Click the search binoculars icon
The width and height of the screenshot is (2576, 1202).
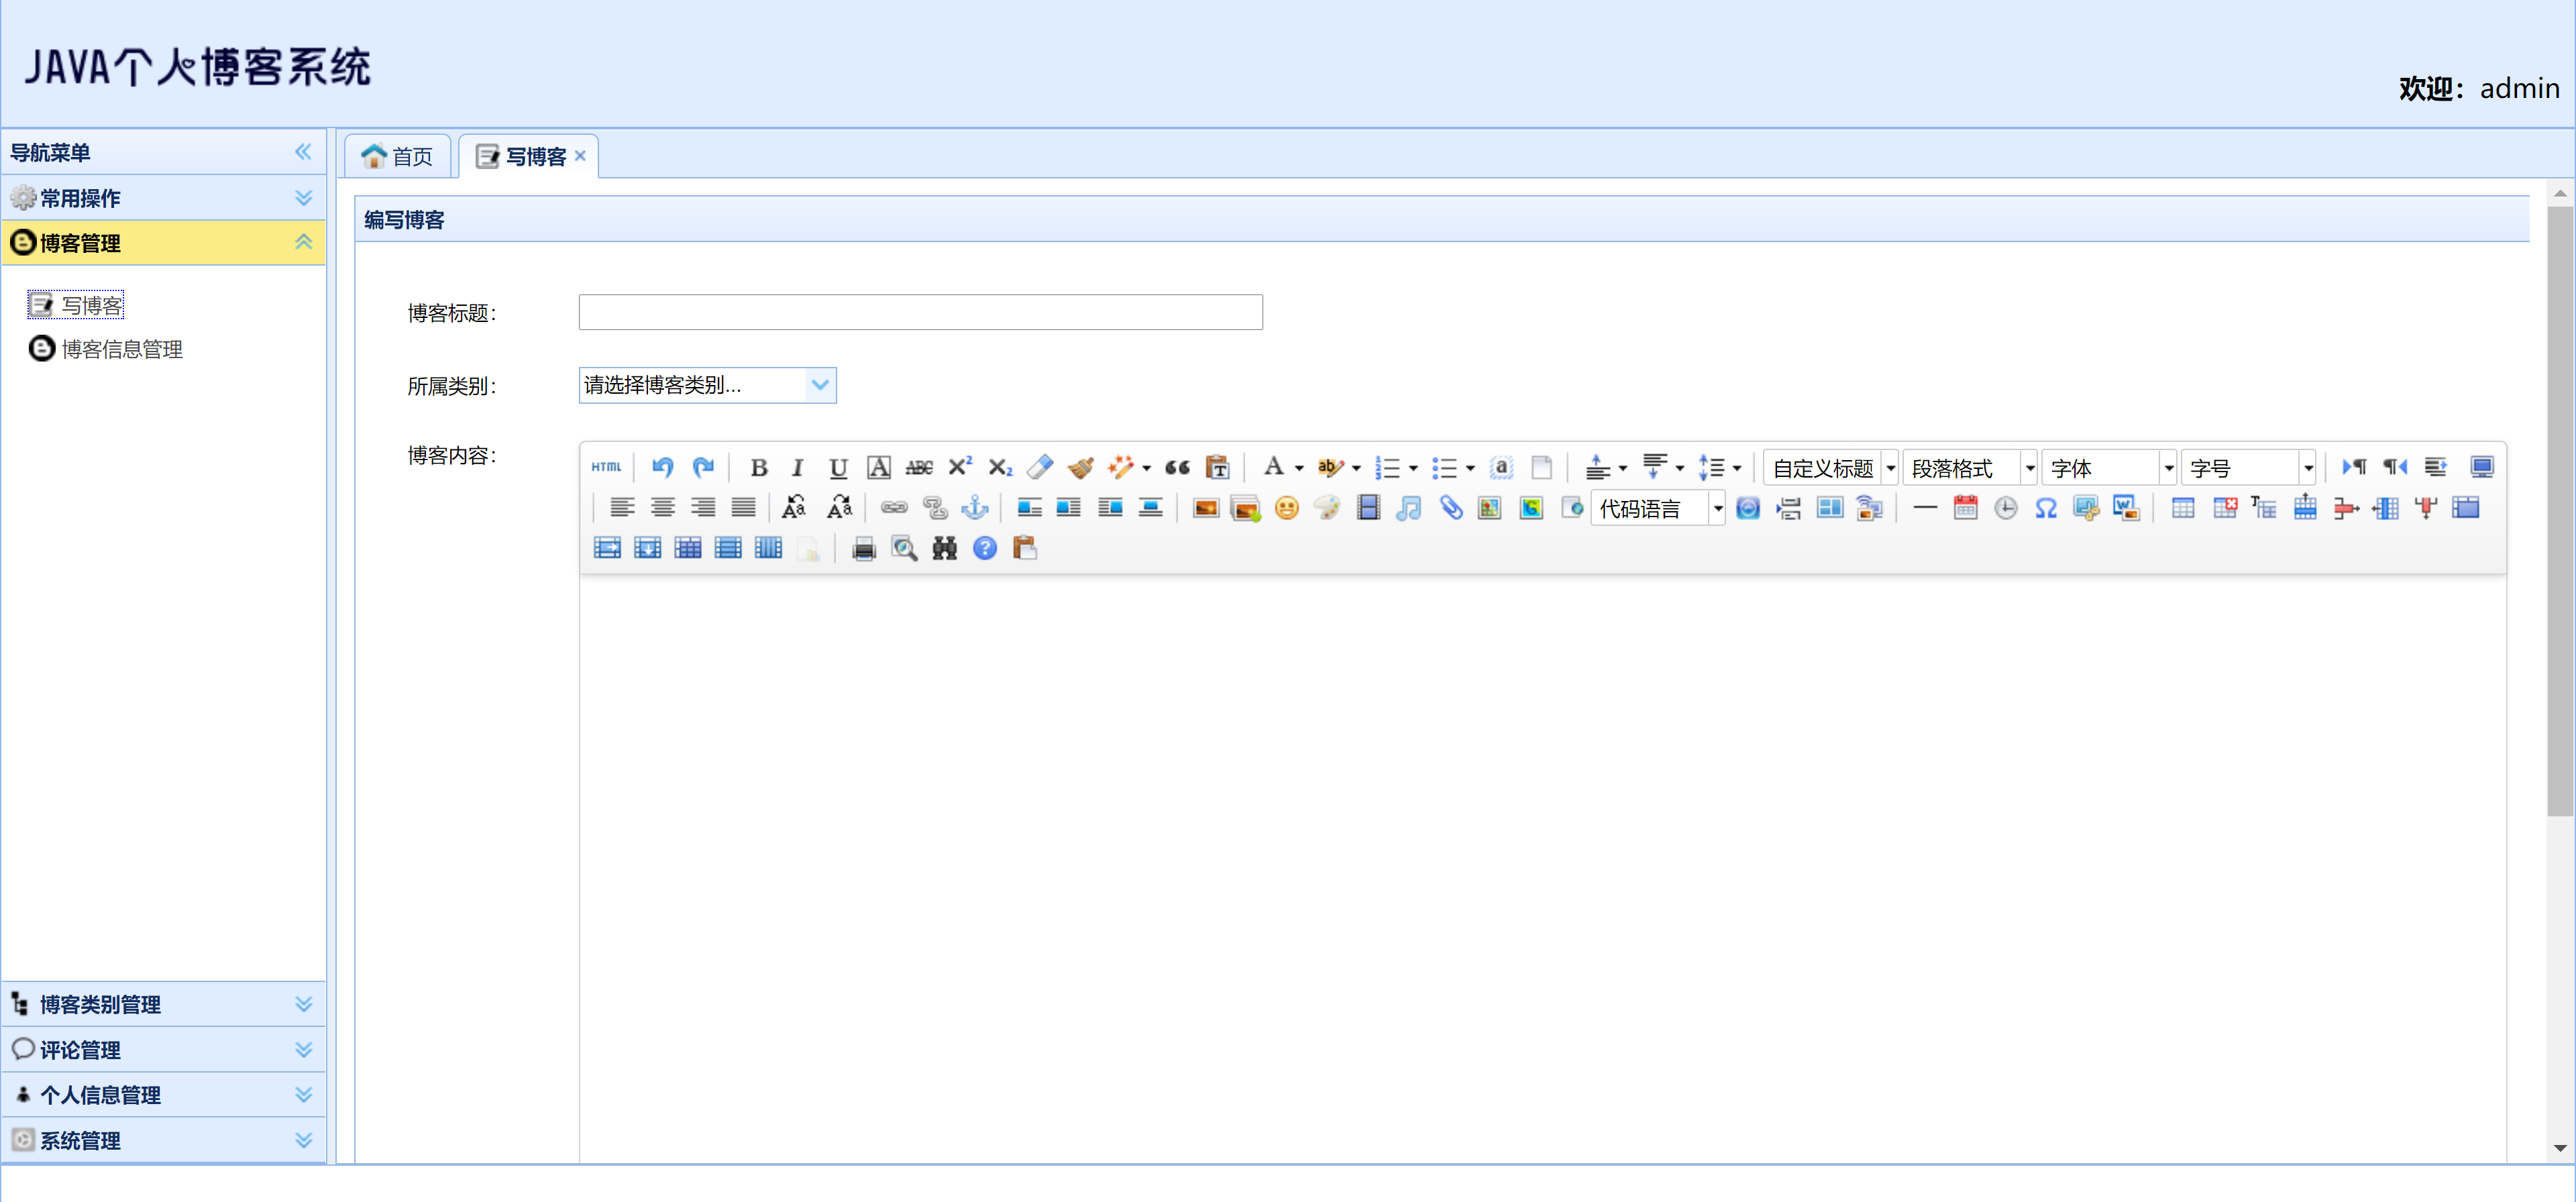coord(943,548)
